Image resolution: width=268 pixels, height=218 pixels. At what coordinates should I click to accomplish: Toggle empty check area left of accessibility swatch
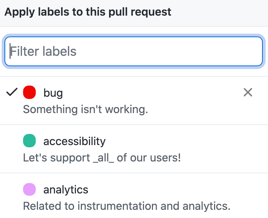coord(12,141)
